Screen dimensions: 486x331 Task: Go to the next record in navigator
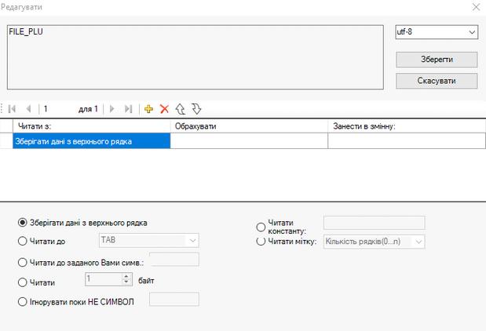[x=111, y=109]
